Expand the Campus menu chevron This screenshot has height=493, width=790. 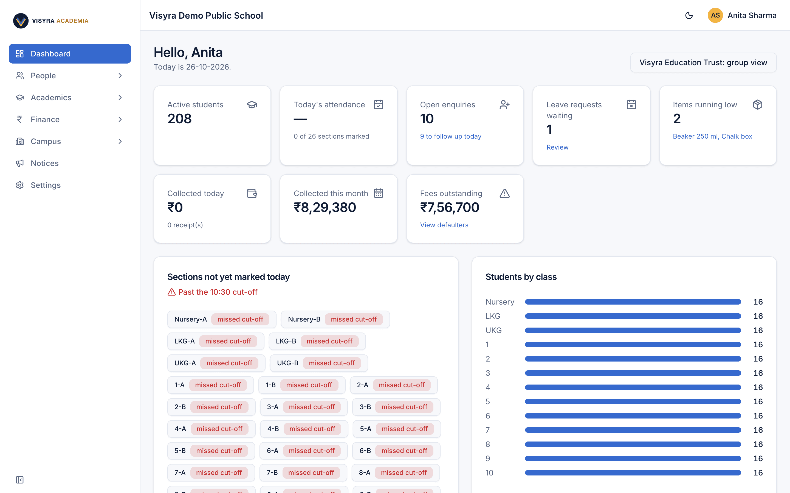click(x=120, y=141)
